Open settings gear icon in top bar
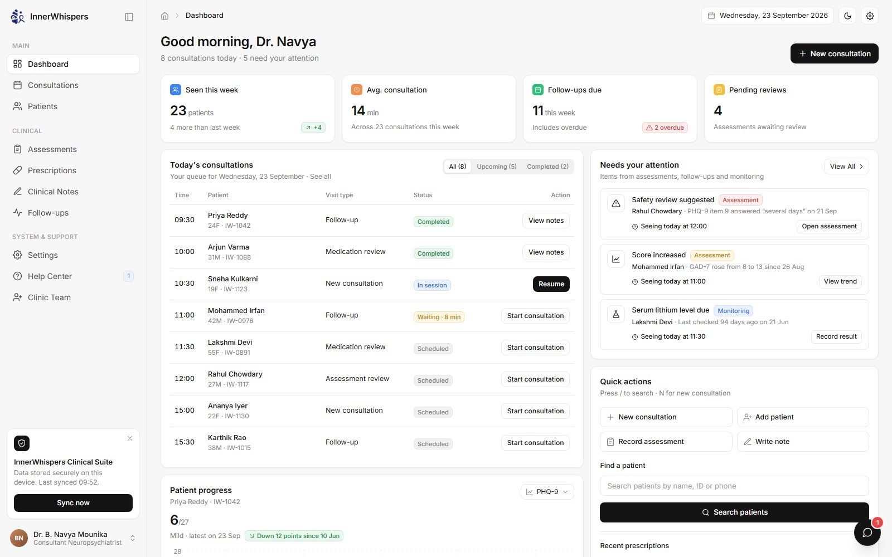Screen dimensions: 892x557 pos(870,16)
